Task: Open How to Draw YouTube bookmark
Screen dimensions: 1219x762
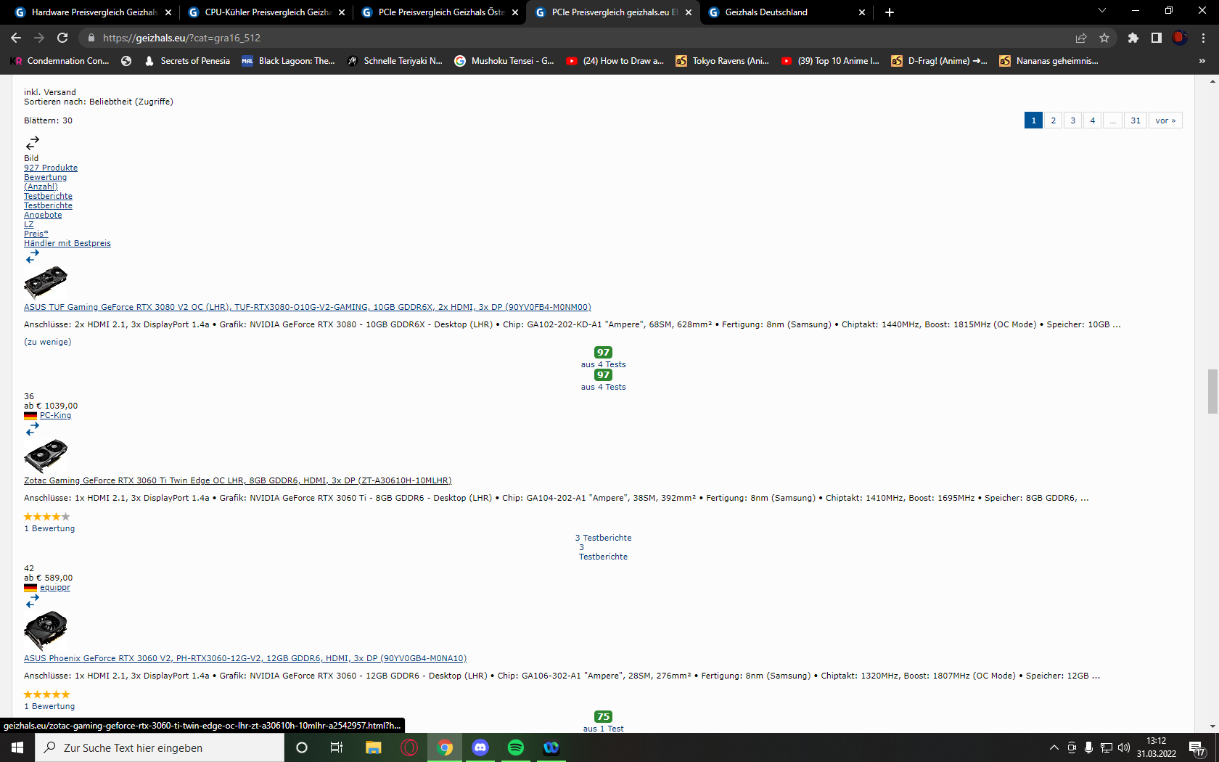Action: coord(615,61)
